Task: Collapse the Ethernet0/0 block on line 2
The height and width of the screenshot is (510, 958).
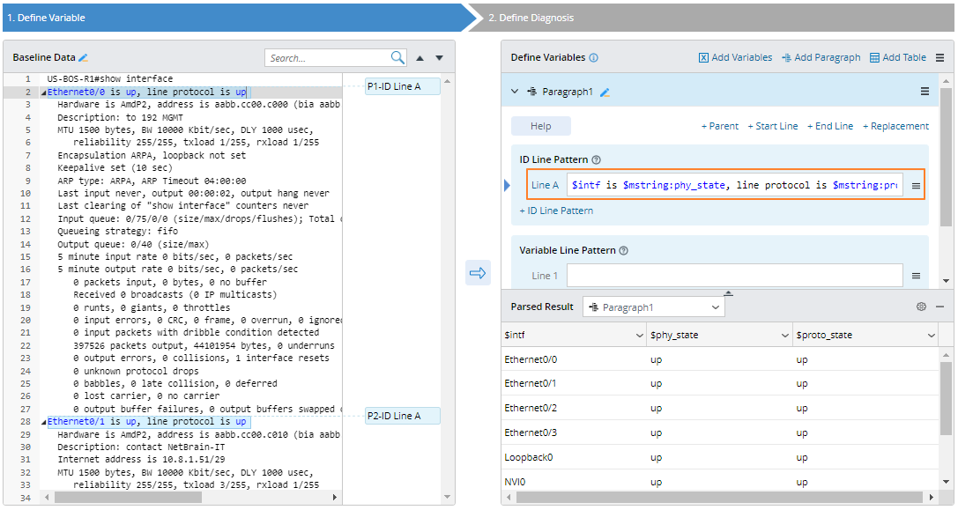Action: coord(43,92)
